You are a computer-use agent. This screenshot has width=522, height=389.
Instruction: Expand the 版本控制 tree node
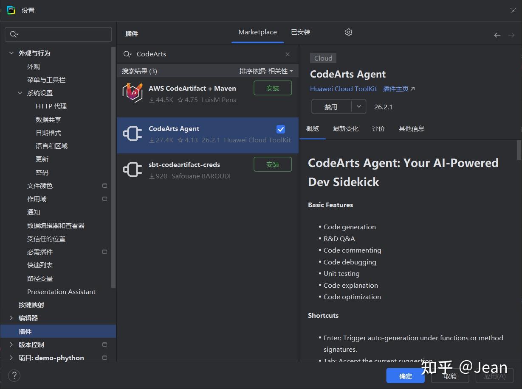coord(11,345)
